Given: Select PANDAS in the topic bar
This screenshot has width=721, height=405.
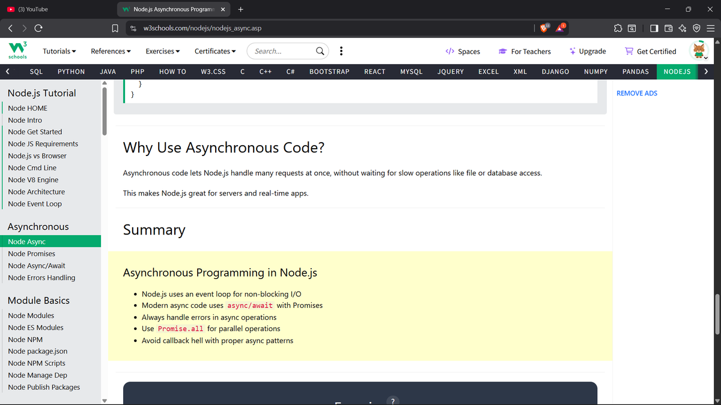Looking at the screenshot, I should pos(636,71).
